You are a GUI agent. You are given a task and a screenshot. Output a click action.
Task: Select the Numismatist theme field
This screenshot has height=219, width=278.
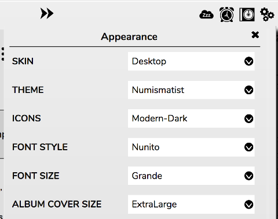coord(191,90)
